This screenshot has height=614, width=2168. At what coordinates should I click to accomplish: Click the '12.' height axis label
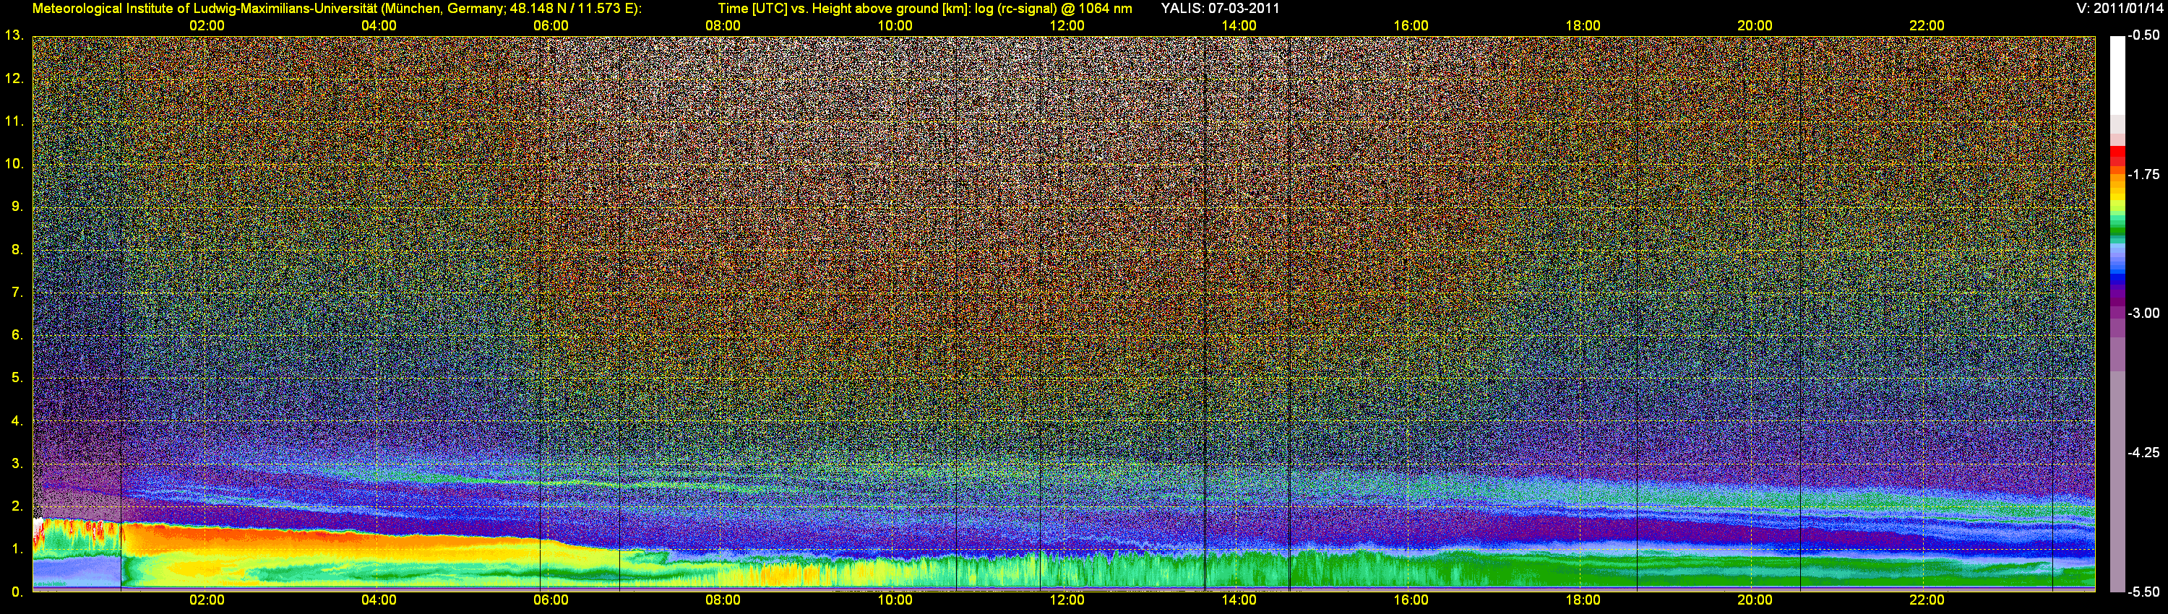coord(14,79)
